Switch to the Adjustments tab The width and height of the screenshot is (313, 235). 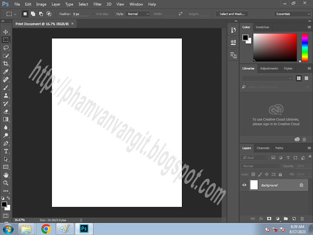[268, 69]
